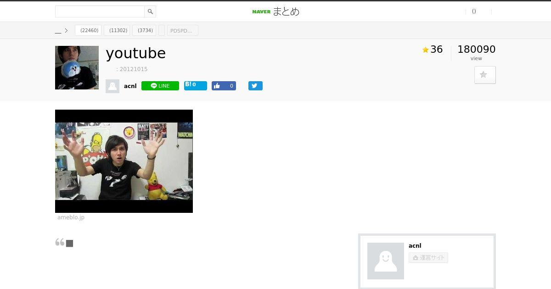
Task: Open the youtube article title
Action: [x=136, y=53]
